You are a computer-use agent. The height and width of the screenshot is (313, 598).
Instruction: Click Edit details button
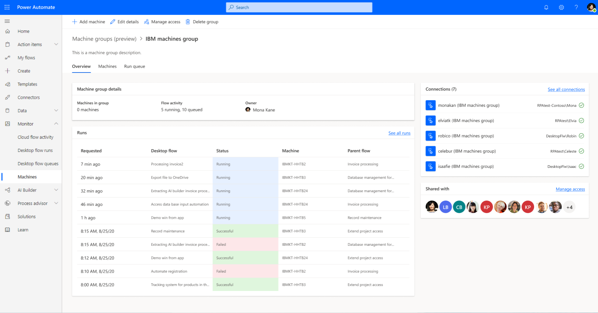pos(124,22)
